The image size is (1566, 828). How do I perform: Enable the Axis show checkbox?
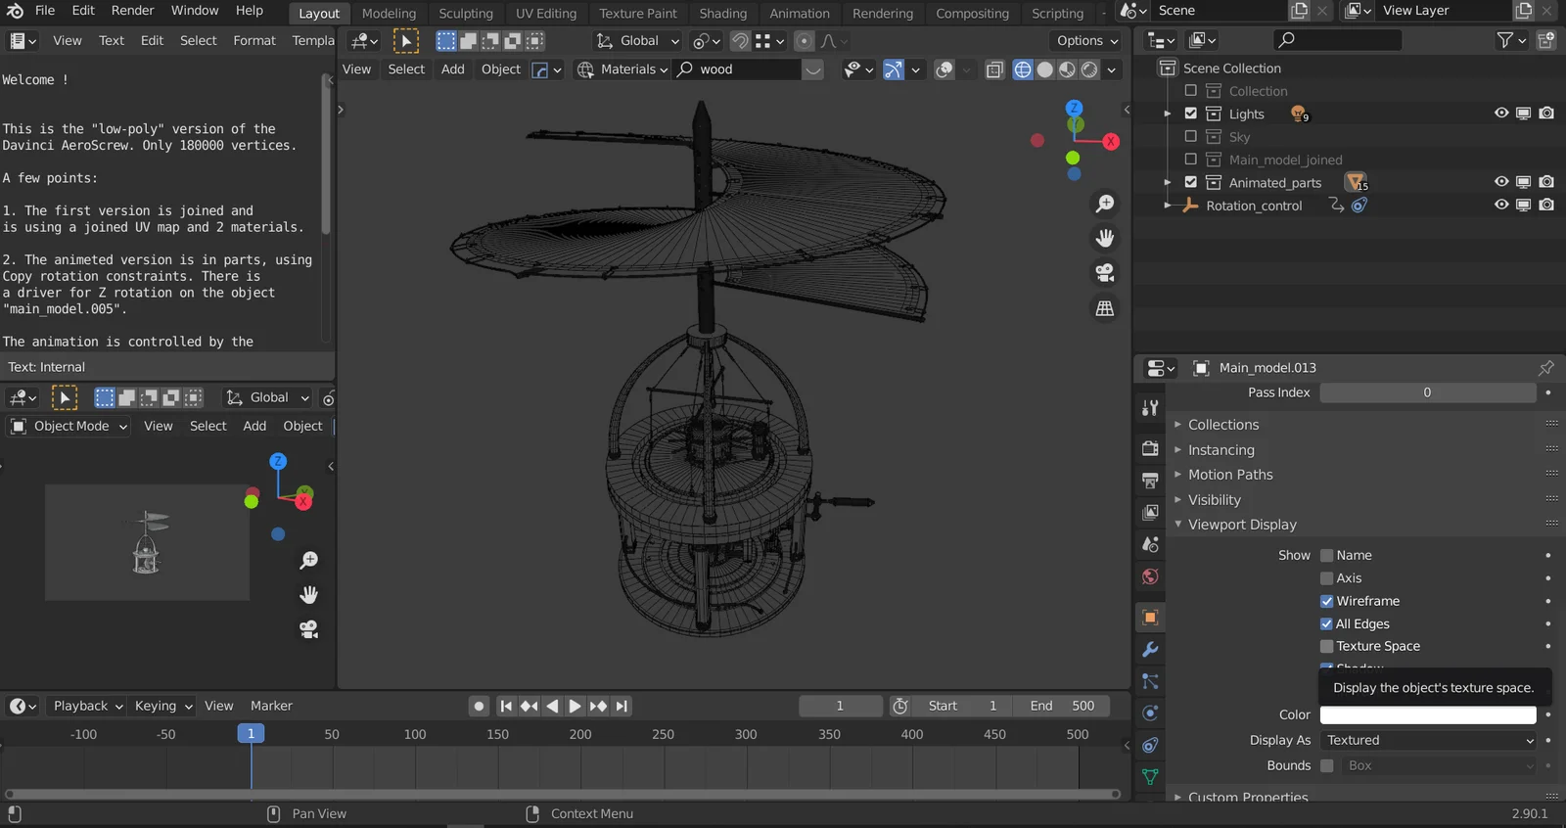coord(1327,578)
